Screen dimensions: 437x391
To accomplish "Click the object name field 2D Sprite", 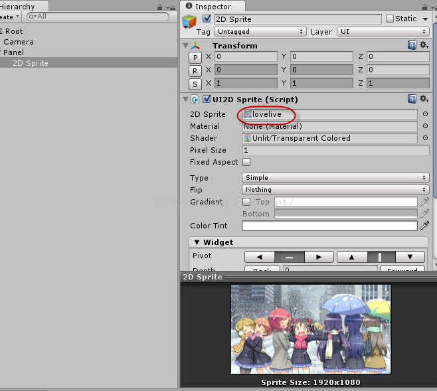I will 298,19.
